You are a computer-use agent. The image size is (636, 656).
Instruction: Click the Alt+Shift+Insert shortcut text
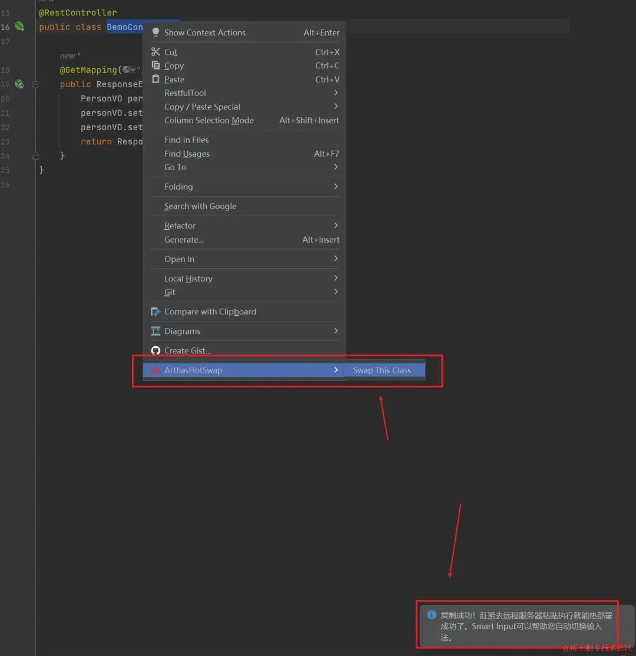point(309,120)
